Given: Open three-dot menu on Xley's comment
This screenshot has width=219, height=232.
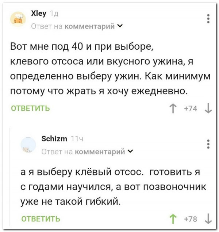Looking at the screenshot, I should pyautogui.click(x=208, y=18).
